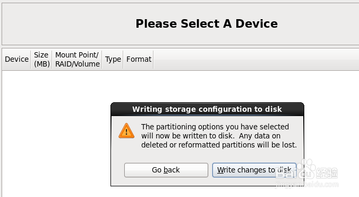Screen dimensions: 359x197
Task: Sort by the Device column header
Action: [16, 59]
